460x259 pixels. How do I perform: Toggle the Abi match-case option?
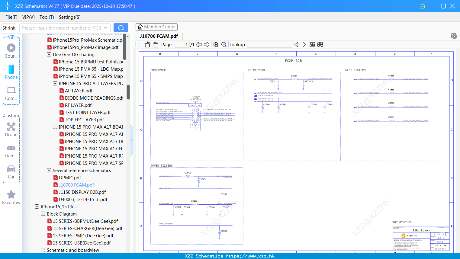click(312, 44)
